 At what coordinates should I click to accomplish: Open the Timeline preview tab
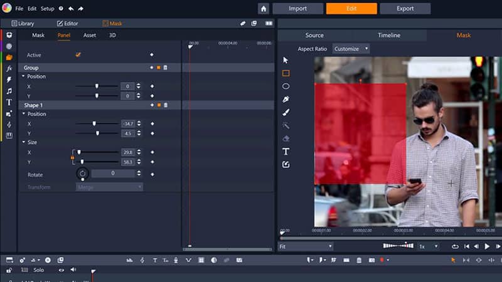[388, 35]
